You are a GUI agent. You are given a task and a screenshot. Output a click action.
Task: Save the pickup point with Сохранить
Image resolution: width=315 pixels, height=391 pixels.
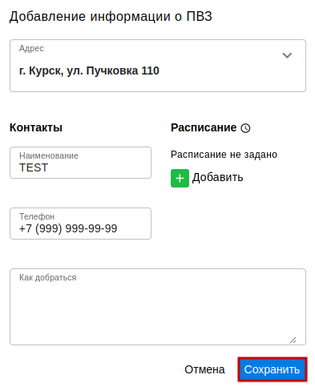(x=273, y=369)
